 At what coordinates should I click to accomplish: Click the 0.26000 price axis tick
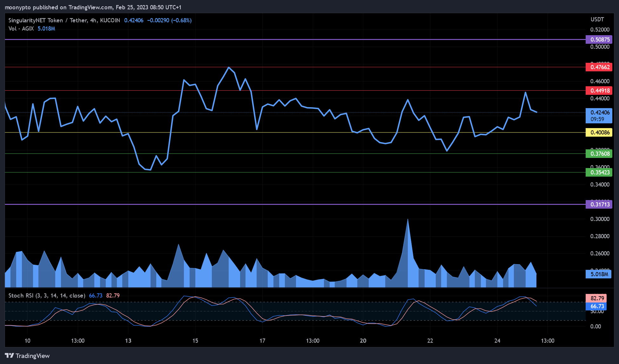(x=600, y=253)
